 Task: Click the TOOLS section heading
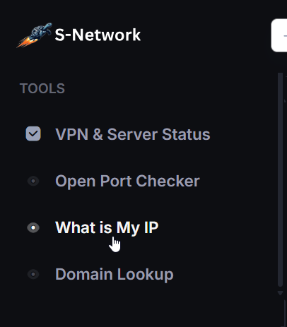click(42, 88)
